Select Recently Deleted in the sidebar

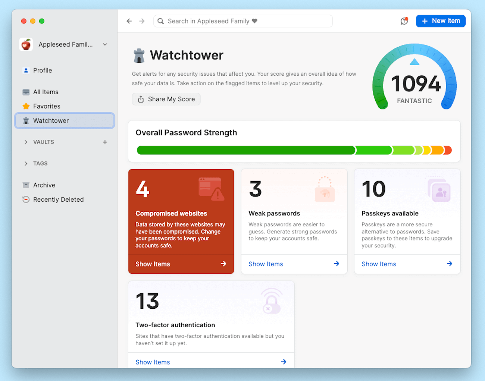coord(58,199)
